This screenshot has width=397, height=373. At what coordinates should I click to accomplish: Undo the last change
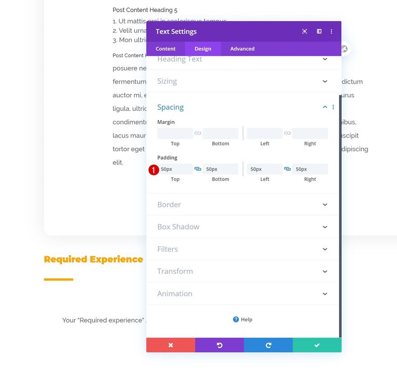coord(219,345)
